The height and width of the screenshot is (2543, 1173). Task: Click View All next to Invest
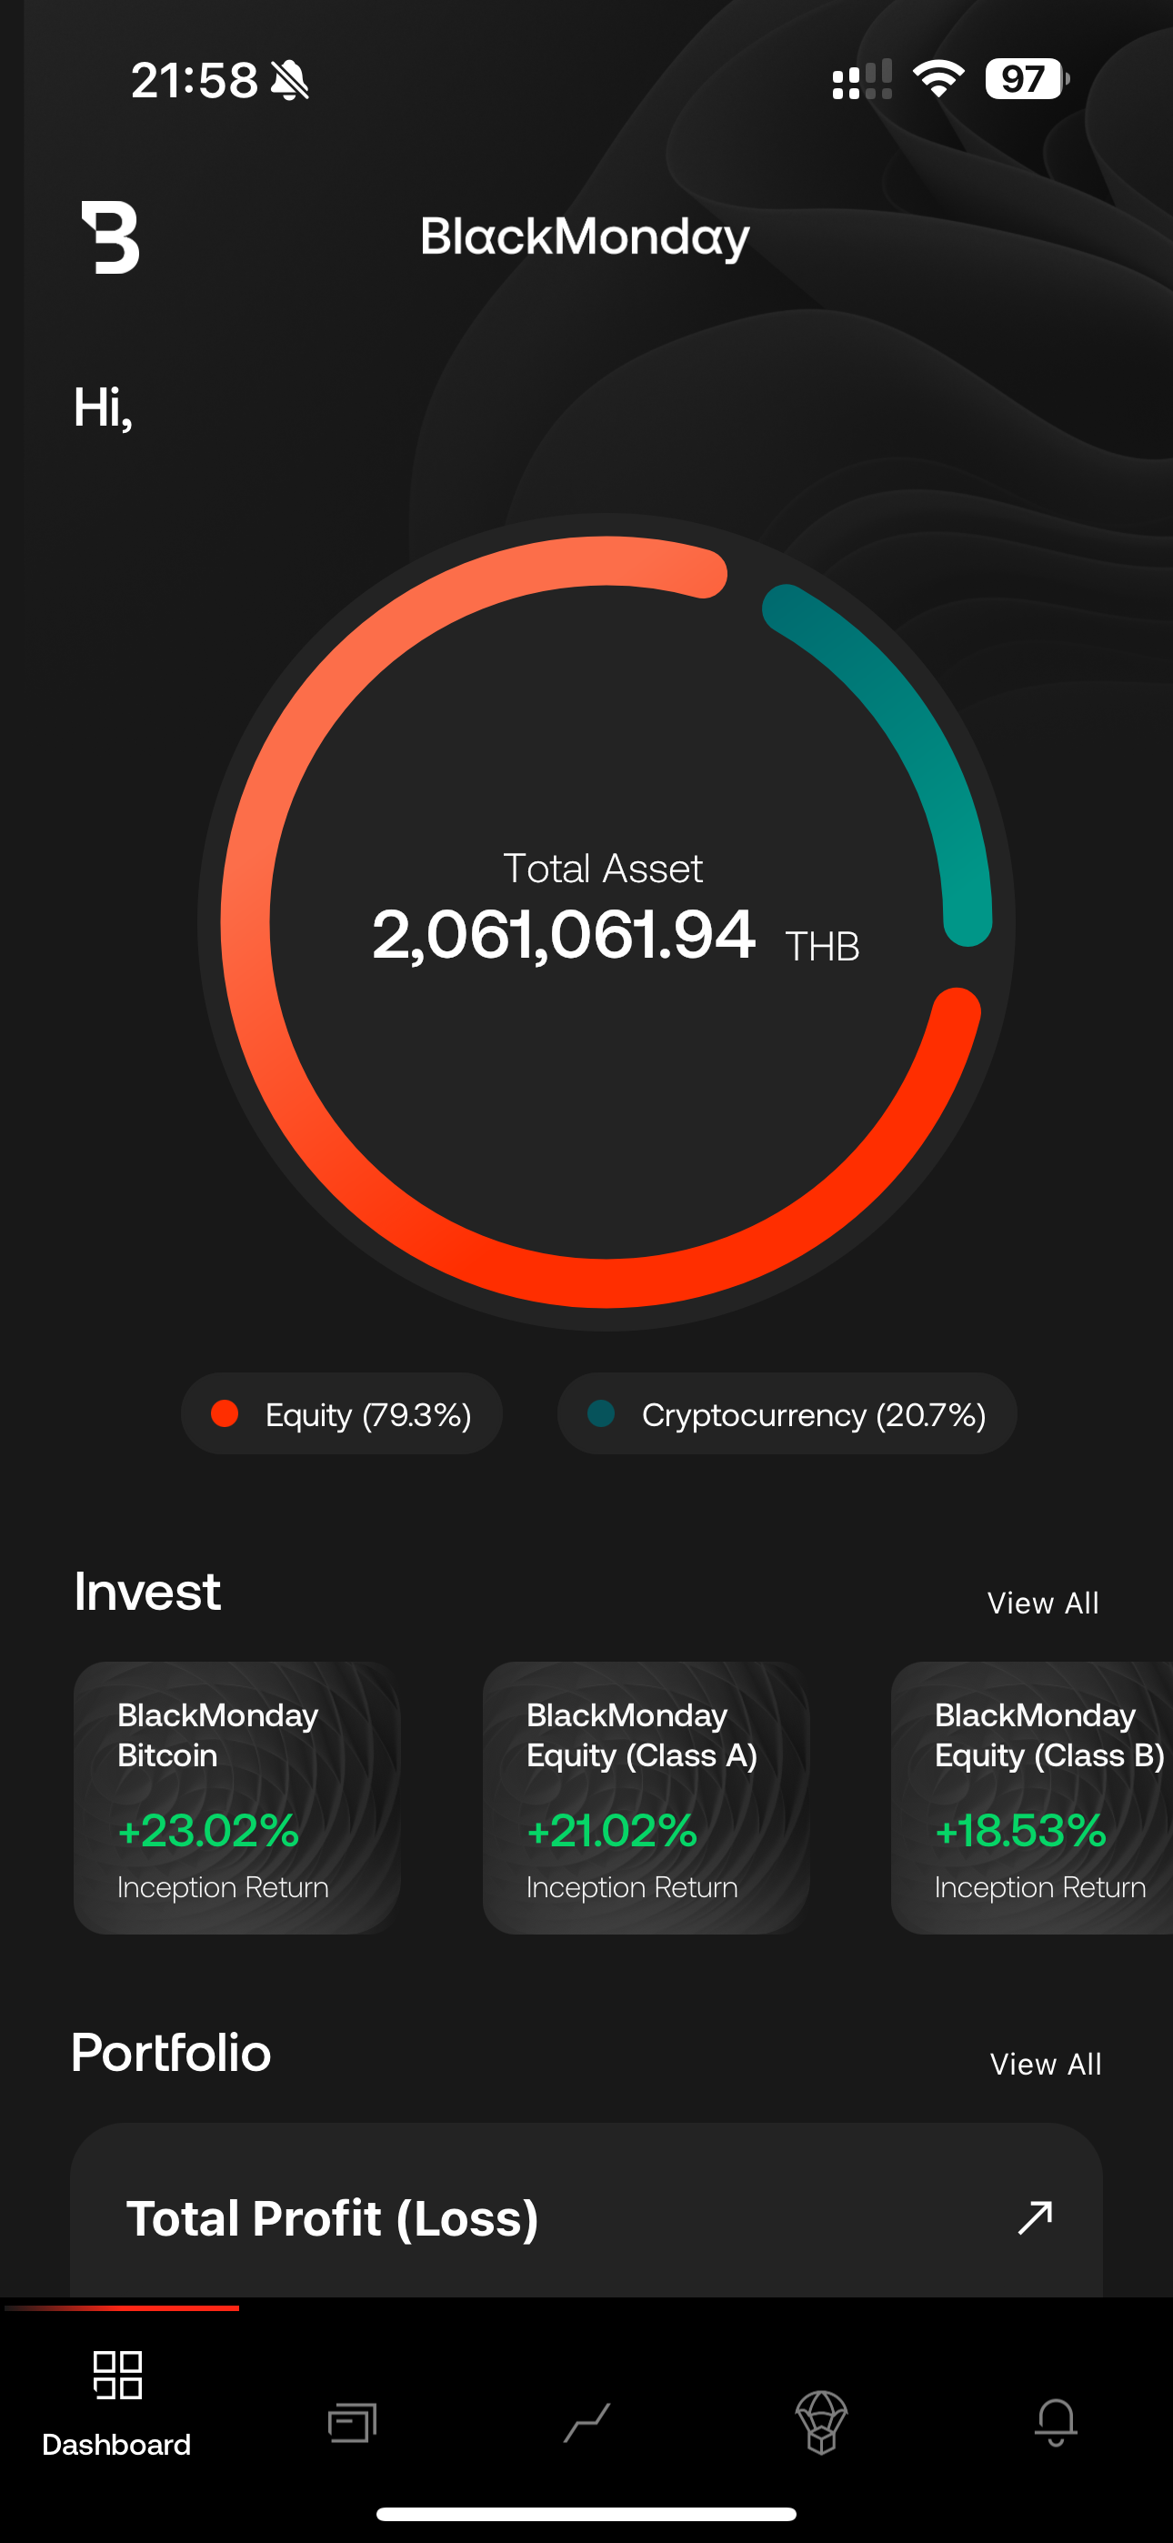coord(1043,1603)
